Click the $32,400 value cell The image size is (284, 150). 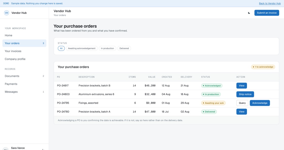[150, 94]
